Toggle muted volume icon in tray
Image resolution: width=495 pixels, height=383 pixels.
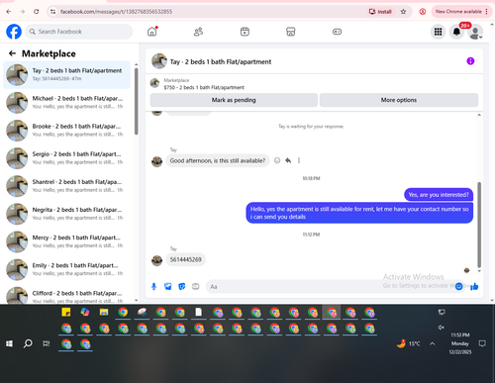442,328
